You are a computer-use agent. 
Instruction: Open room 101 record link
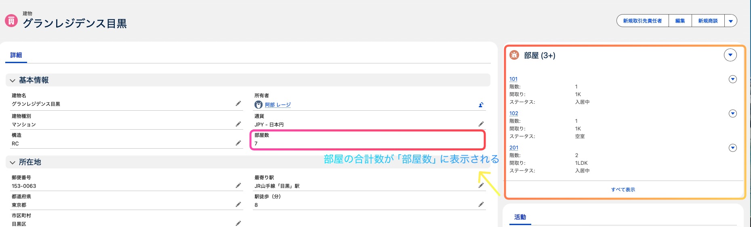click(513, 79)
